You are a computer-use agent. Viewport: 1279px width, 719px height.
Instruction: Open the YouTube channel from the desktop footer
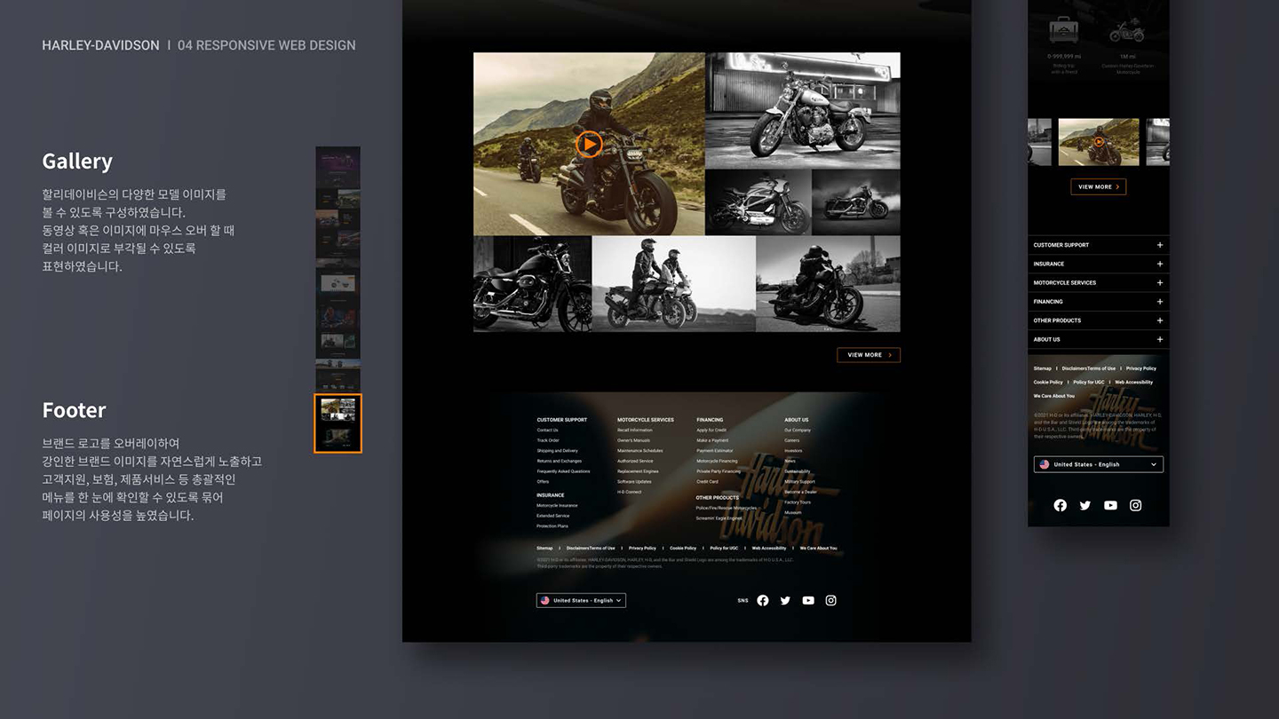pyautogui.click(x=807, y=600)
